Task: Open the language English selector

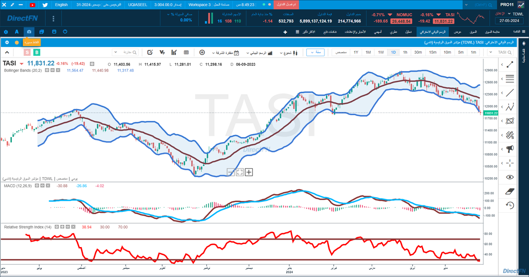Action: 61,4
